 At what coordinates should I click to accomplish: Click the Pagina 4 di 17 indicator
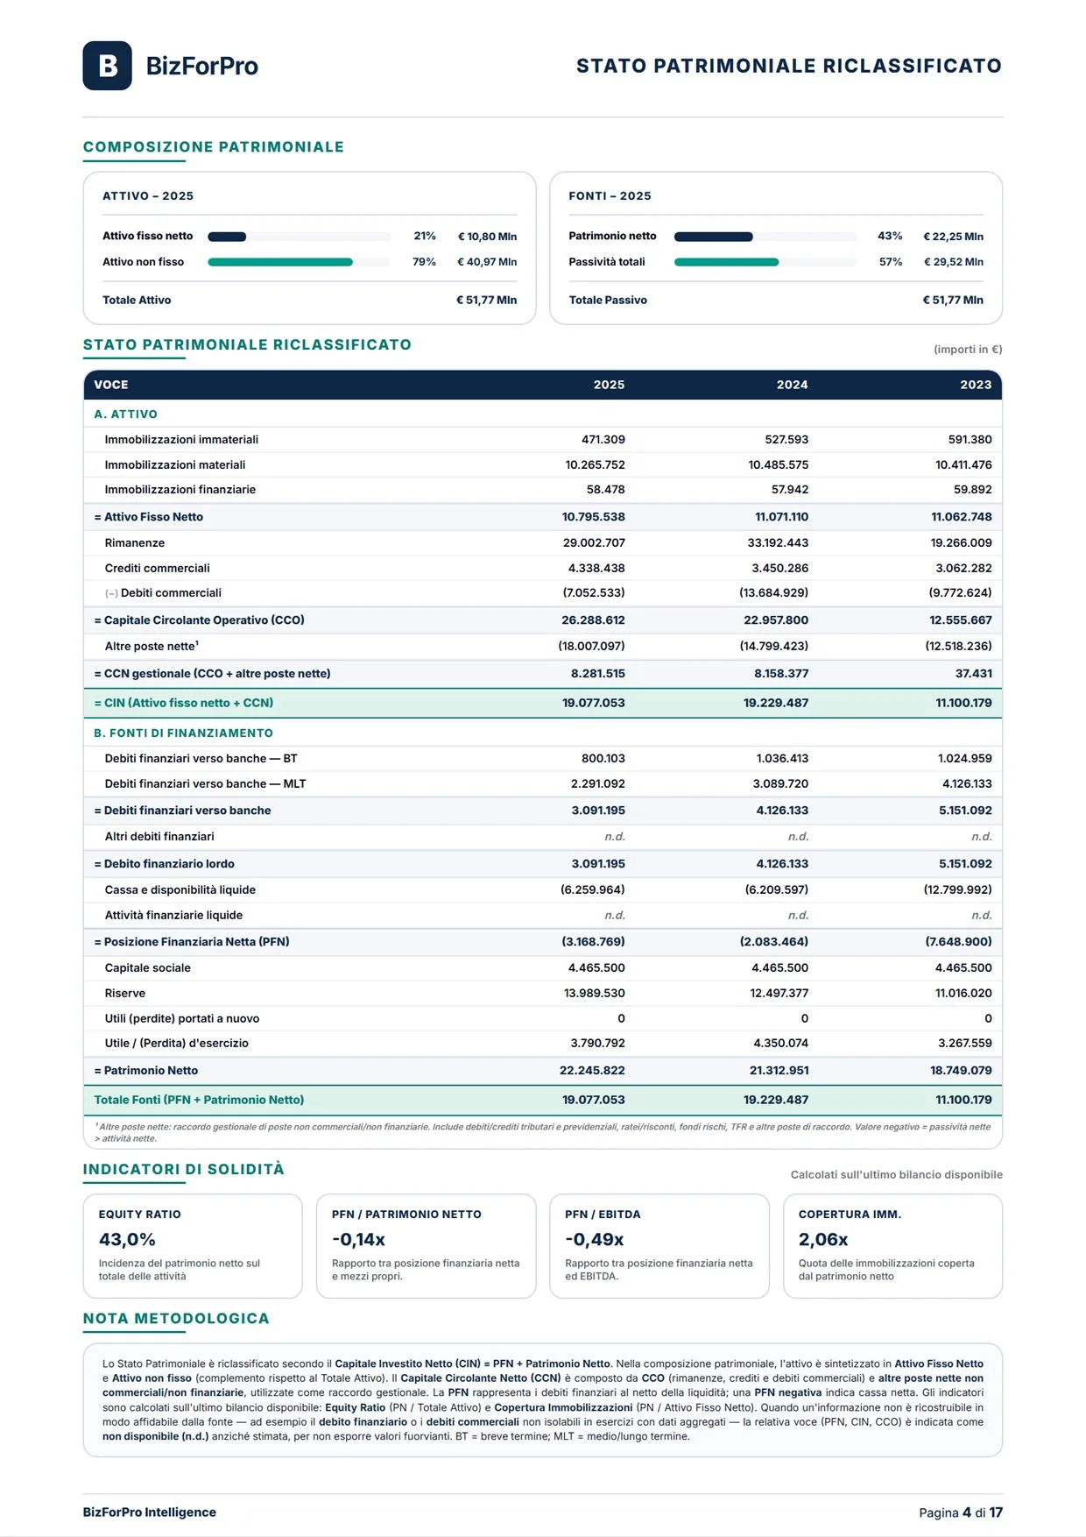click(961, 1512)
